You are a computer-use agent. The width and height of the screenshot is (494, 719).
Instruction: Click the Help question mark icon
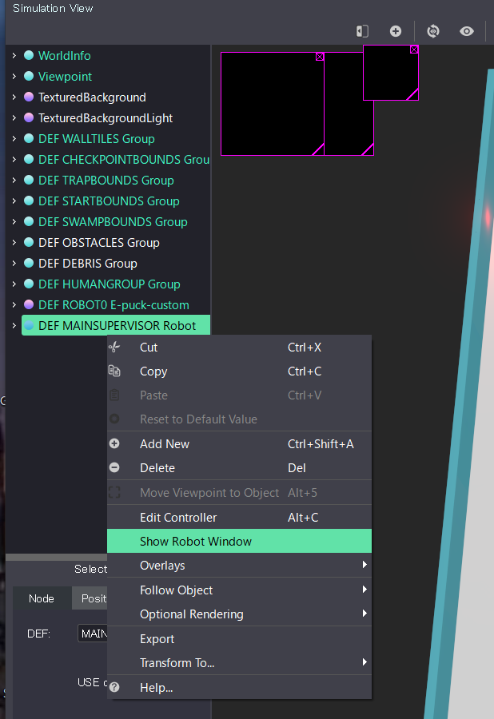pos(114,687)
